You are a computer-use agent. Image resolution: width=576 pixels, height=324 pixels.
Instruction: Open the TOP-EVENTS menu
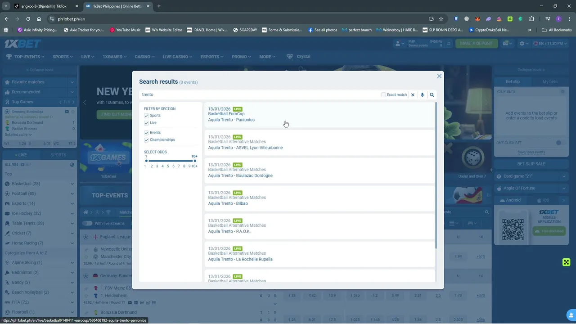click(x=25, y=57)
